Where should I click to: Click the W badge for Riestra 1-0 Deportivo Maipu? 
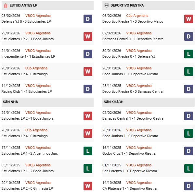188,19
